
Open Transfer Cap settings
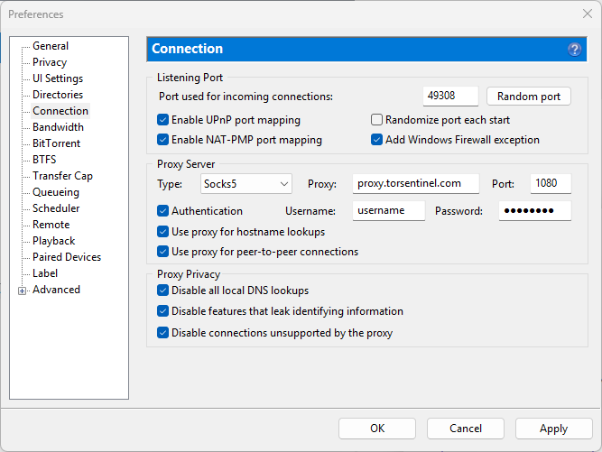click(x=62, y=176)
